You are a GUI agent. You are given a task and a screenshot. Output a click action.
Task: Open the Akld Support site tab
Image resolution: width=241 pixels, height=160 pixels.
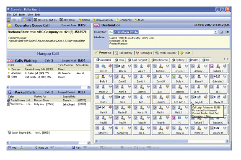click(137, 60)
